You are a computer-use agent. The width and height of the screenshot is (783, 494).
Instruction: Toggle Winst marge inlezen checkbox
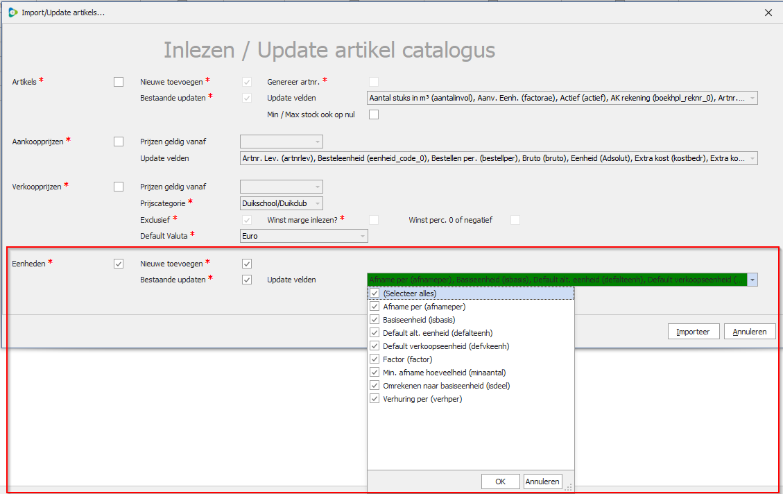[374, 220]
